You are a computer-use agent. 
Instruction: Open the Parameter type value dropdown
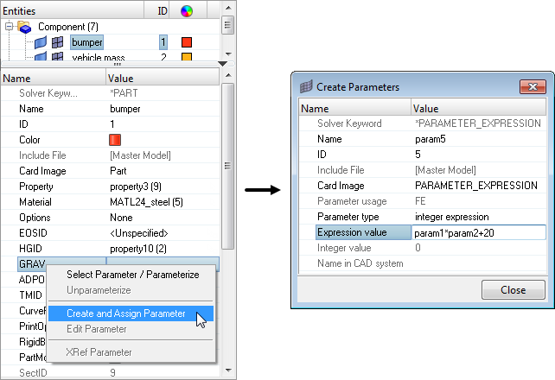[478, 217]
